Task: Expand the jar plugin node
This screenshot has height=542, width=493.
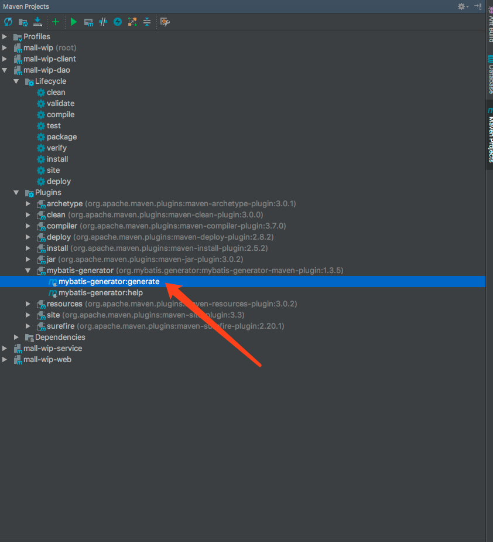Action: point(28,259)
